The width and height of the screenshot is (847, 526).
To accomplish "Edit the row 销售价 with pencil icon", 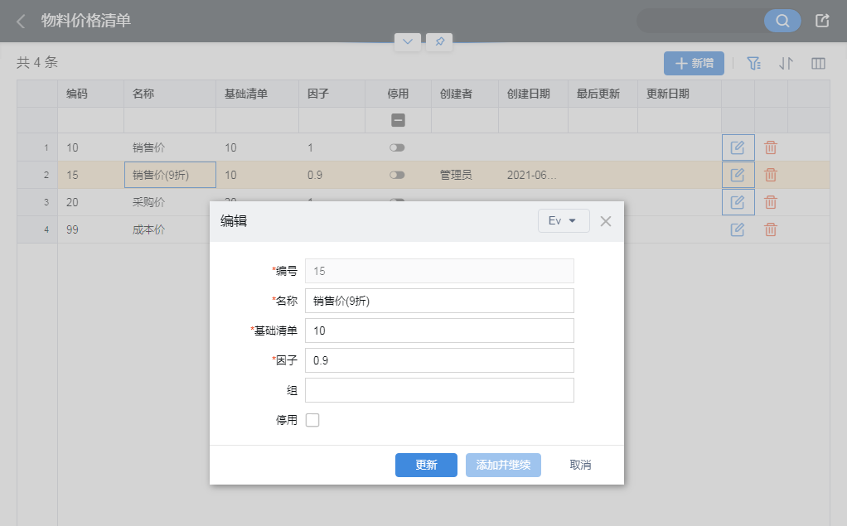I will pyautogui.click(x=738, y=147).
